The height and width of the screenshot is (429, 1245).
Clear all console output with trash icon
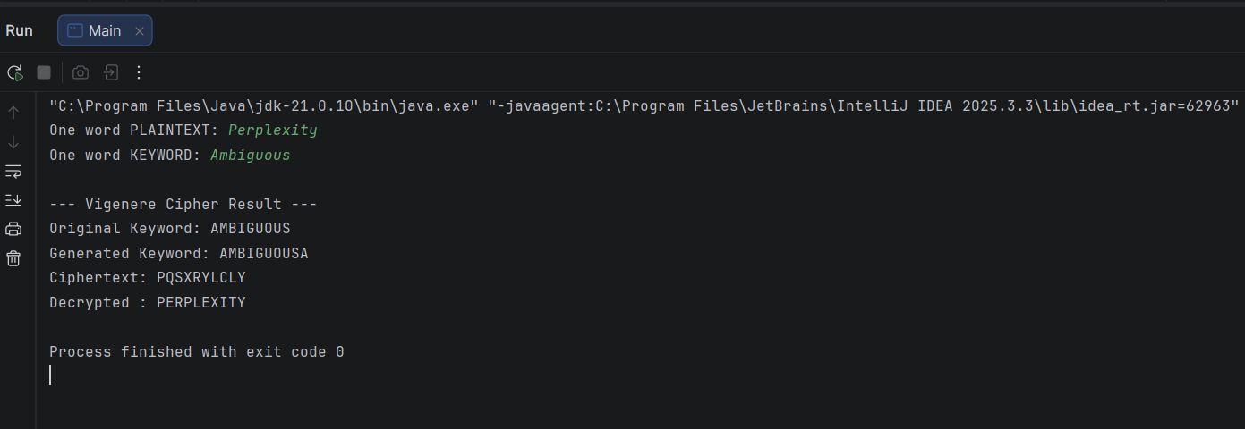click(x=13, y=258)
